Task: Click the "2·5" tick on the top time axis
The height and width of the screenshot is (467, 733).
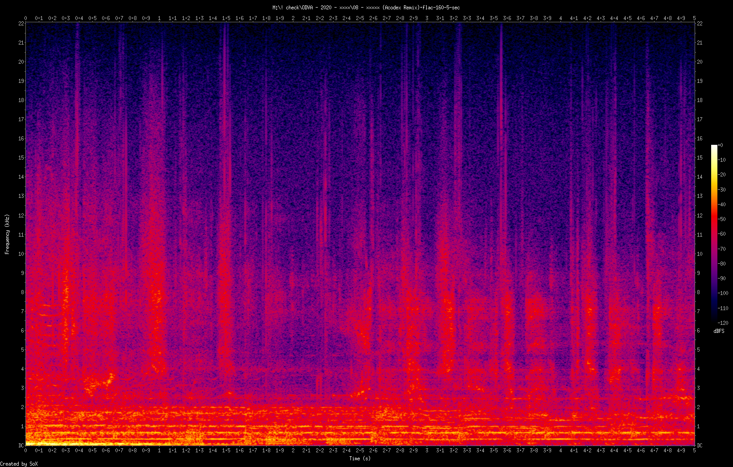Action: (360, 18)
